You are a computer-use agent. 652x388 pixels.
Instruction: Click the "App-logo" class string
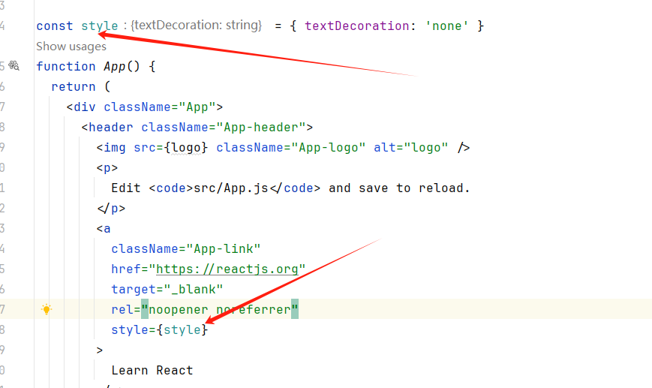click(x=329, y=148)
